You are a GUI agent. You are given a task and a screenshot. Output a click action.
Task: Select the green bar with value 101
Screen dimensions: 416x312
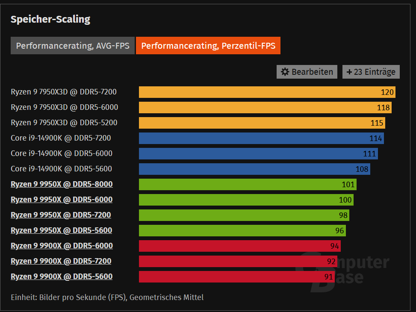pyautogui.click(x=248, y=184)
